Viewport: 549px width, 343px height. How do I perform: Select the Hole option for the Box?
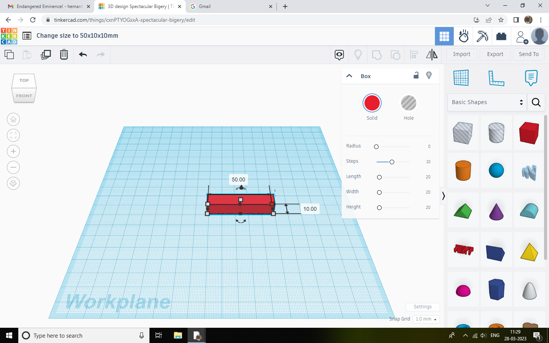point(408,103)
